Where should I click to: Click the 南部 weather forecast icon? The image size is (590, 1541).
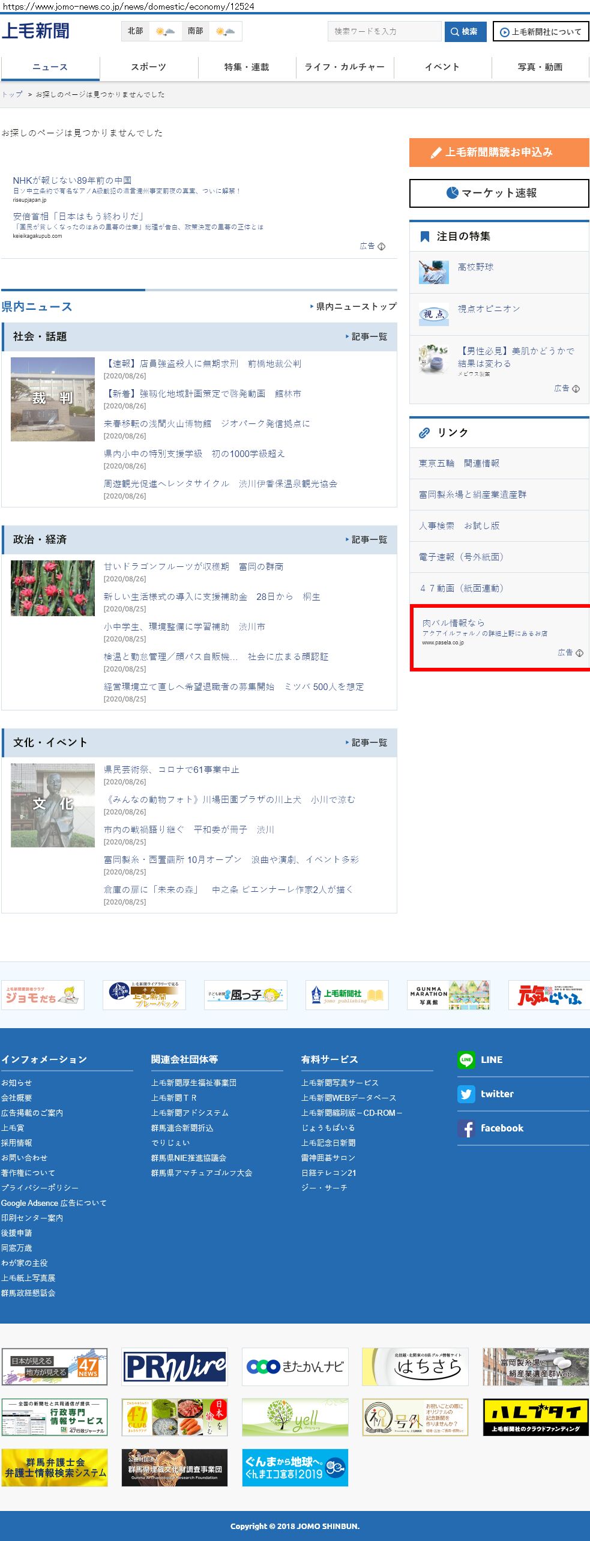pos(225,31)
